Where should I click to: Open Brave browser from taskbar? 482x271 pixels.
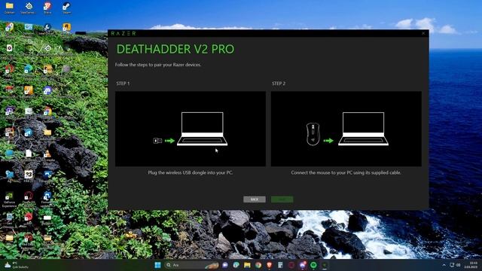tap(270, 265)
